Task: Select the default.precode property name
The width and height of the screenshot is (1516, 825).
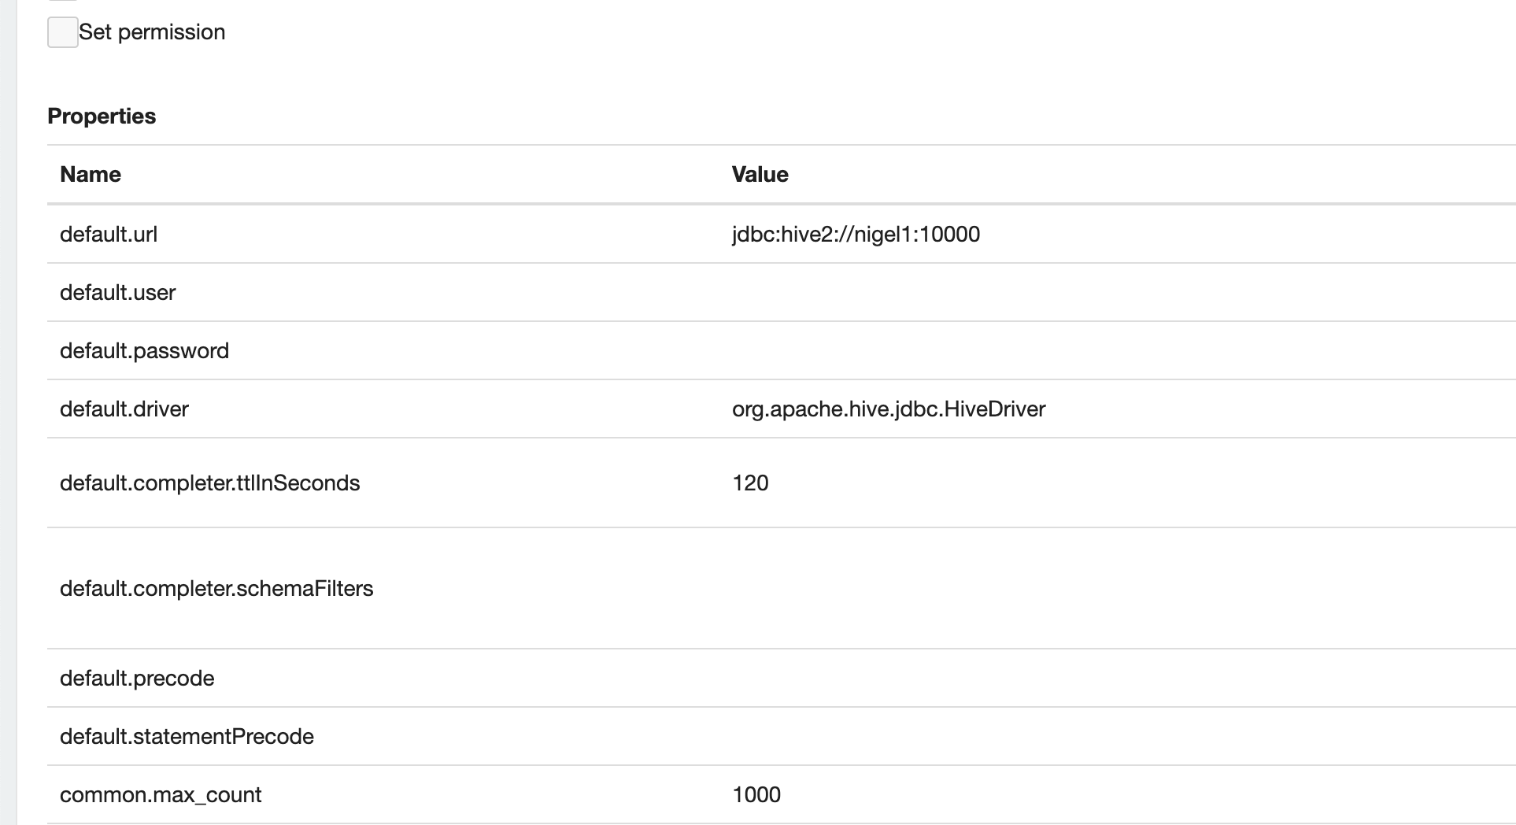Action: 137,678
